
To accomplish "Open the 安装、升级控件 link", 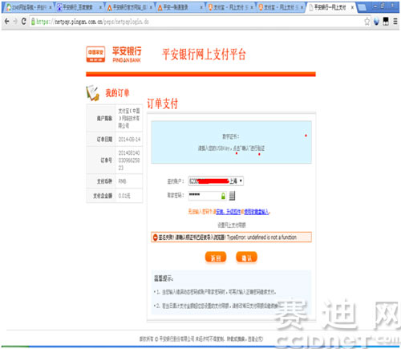I will 229,212.
